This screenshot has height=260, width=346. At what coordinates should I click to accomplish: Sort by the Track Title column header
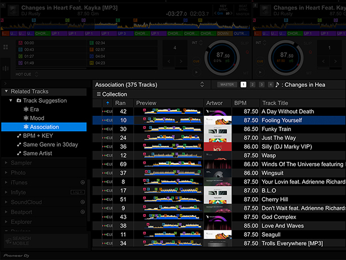[301, 103]
